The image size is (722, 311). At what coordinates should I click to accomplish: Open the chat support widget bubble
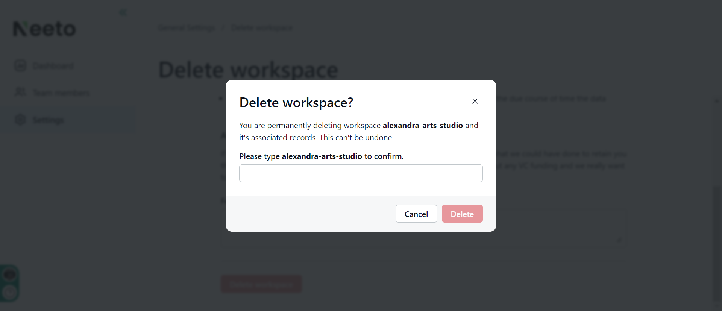coord(10,274)
